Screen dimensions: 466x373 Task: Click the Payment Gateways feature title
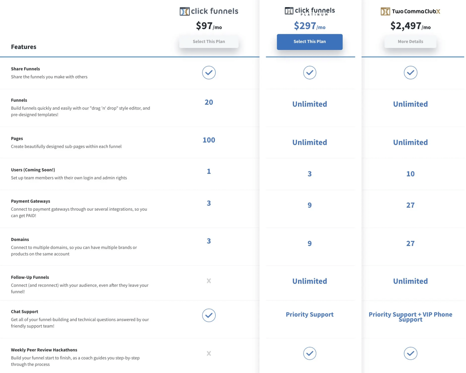pos(30,201)
